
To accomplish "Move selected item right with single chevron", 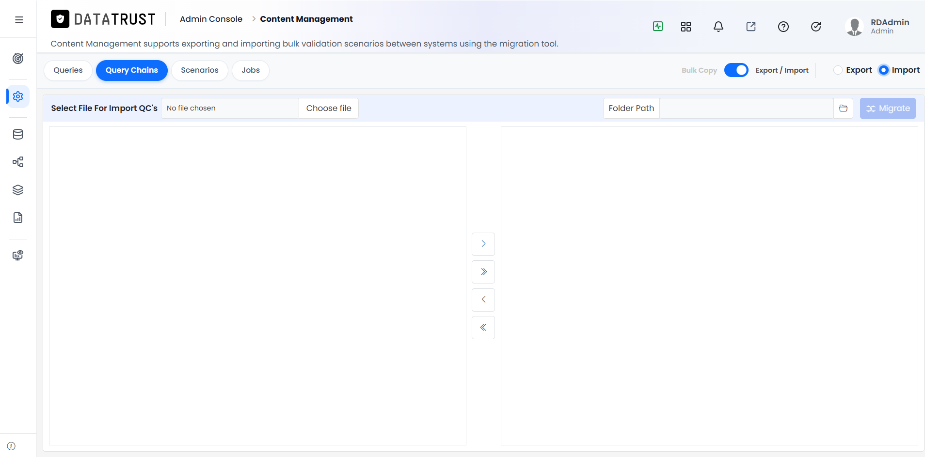I will coord(483,244).
